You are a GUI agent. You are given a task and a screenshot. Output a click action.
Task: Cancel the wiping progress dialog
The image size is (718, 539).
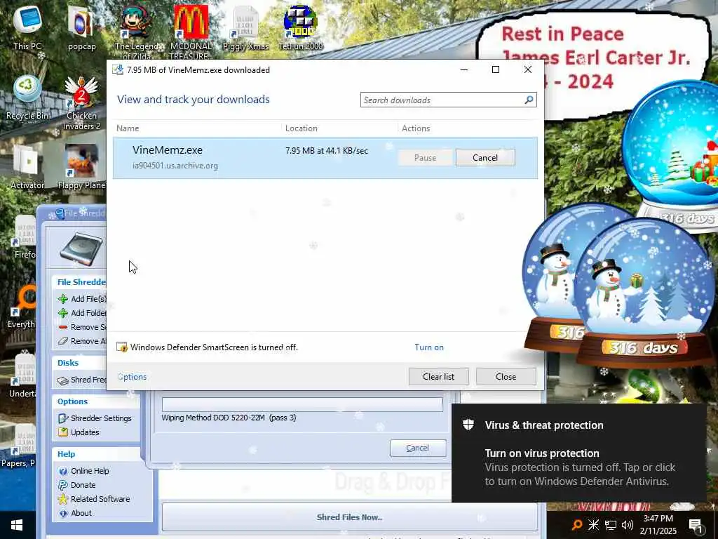pyautogui.click(x=418, y=448)
